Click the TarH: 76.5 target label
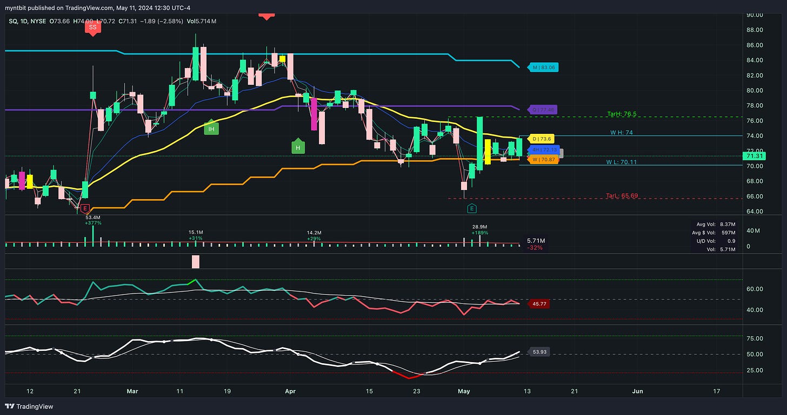Image resolution: width=787 pixels, height=415 pixels. pyautogui.click(x=623, y=114)
